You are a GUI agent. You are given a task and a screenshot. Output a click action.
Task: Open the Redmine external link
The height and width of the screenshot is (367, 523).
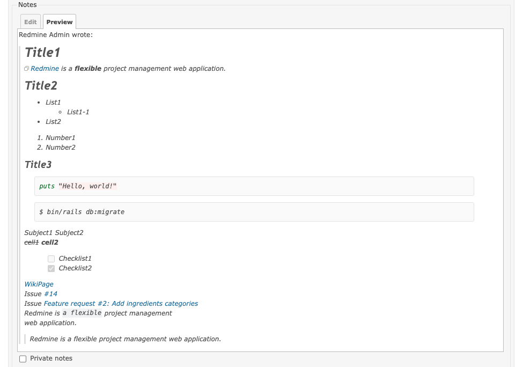[x=45, y=68]
